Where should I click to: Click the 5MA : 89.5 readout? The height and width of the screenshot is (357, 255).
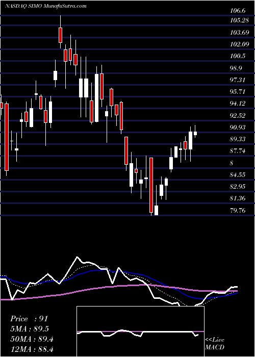coord(30,329)
